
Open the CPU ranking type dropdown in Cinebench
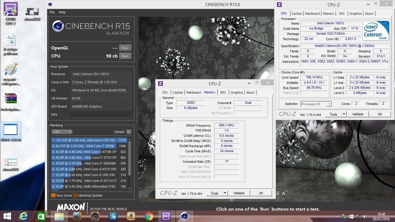[62, 132]
